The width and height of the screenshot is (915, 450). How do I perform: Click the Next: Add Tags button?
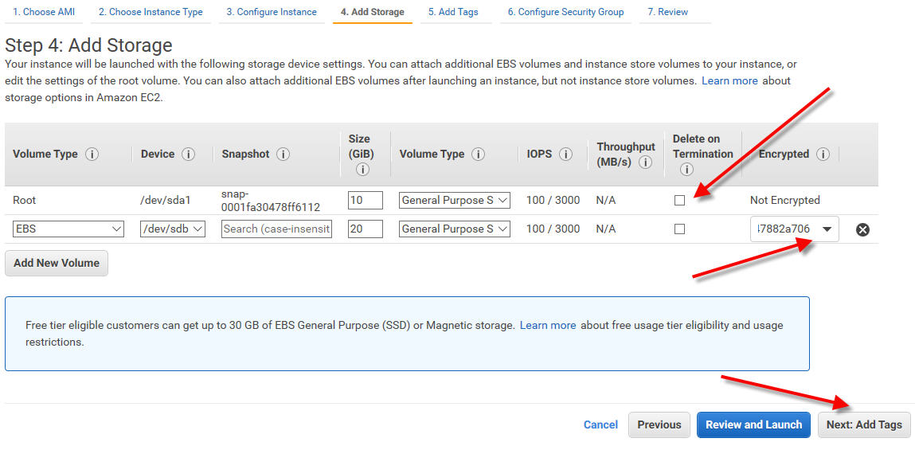point(864,425)
